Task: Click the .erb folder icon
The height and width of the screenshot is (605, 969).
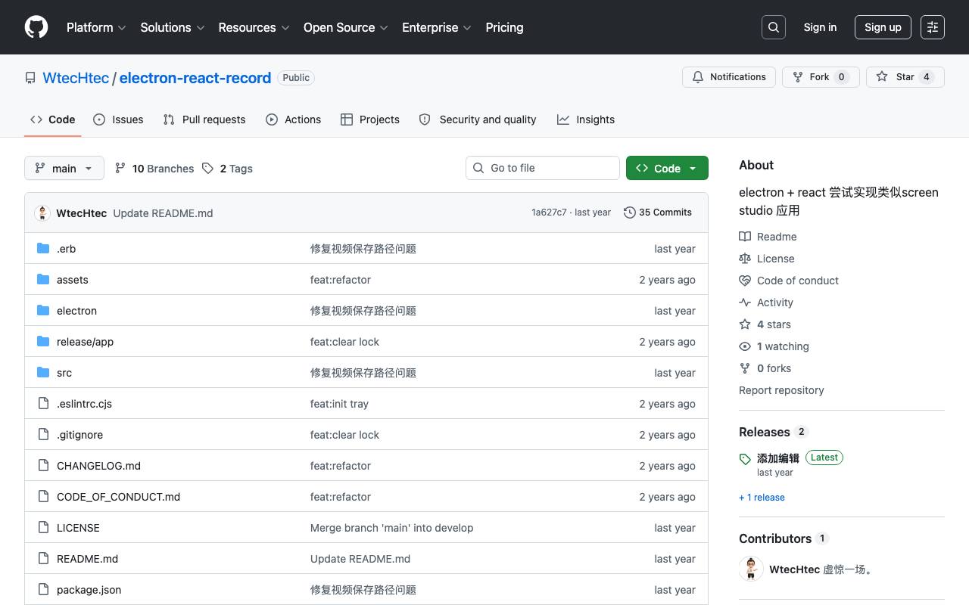Action: 43,248
